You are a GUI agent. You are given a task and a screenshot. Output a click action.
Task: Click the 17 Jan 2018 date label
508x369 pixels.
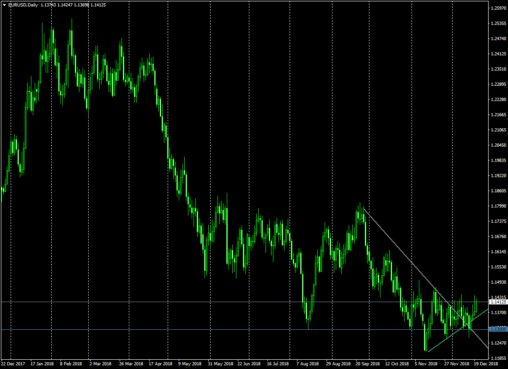pos(42,364)
